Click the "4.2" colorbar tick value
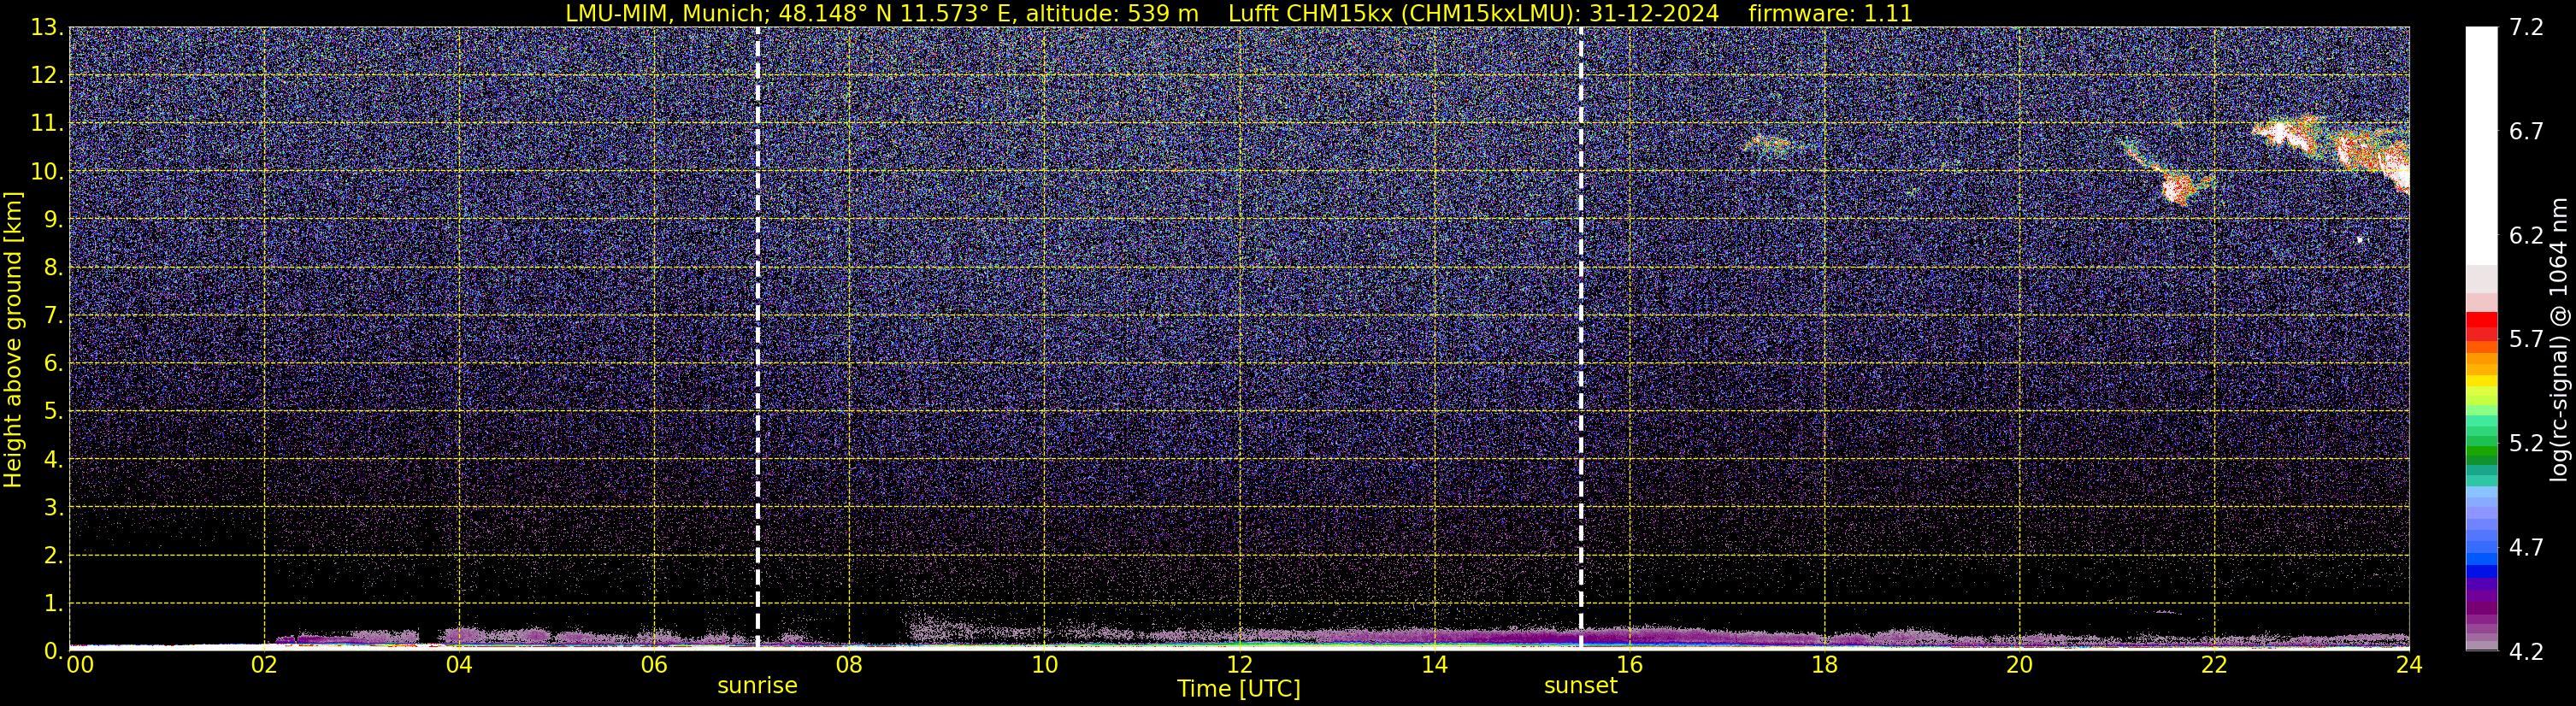Image resolution: width=2576 pixels, height=706 pixels. (2526, 652)
